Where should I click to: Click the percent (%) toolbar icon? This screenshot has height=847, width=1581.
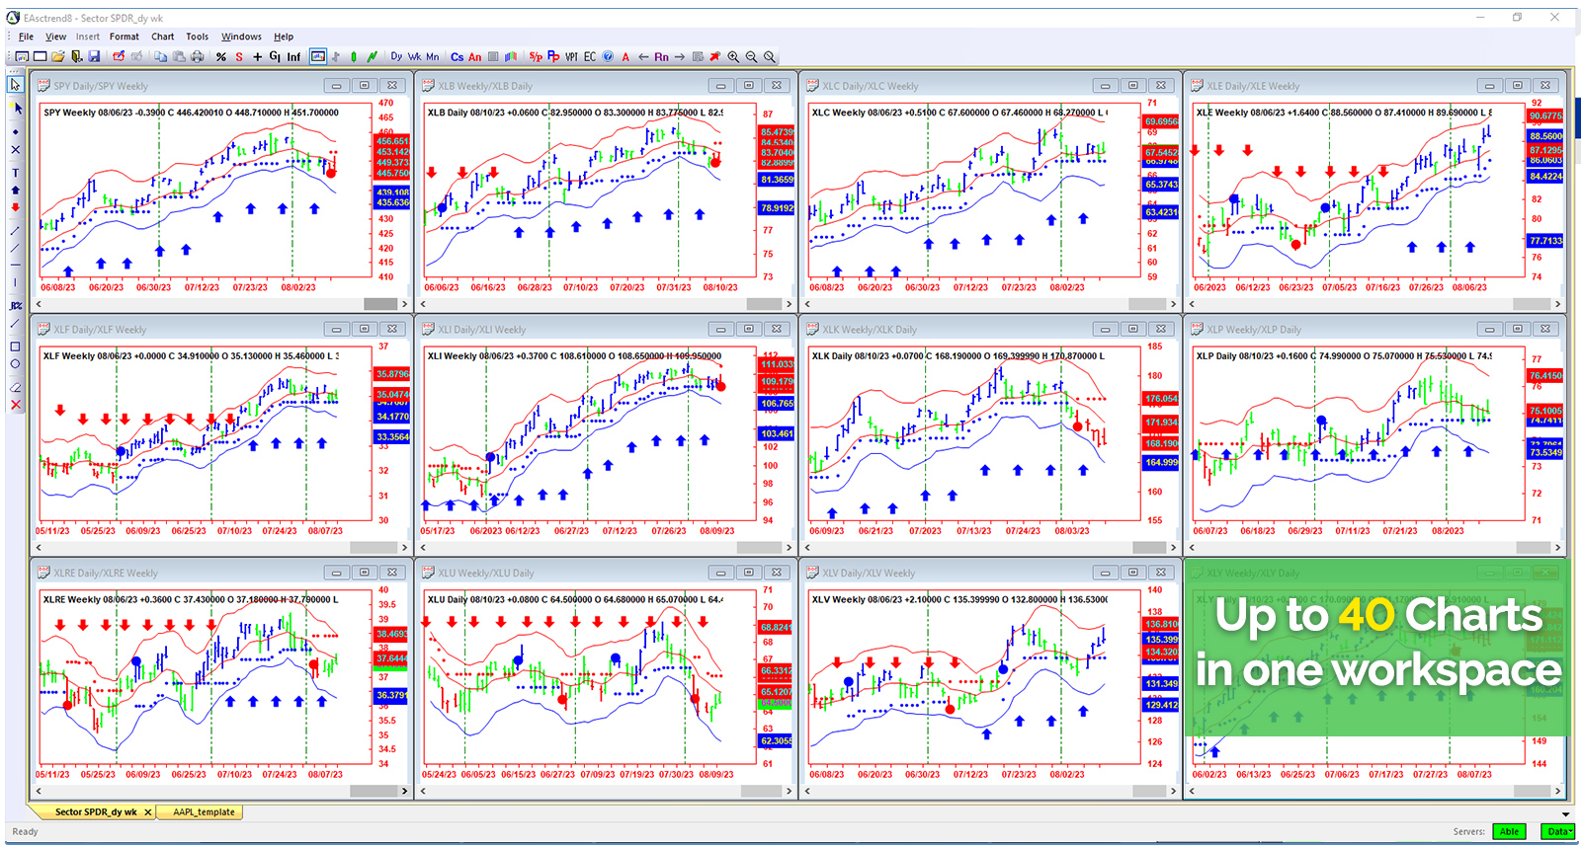coord(221,56)
